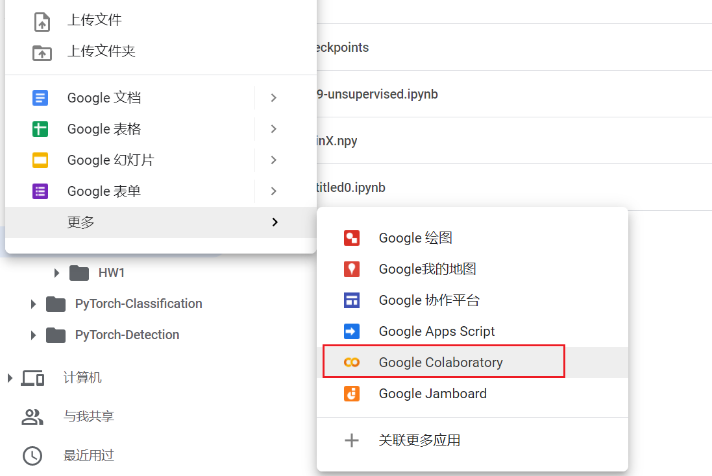Select the file row ending in eckpoints

514,47
